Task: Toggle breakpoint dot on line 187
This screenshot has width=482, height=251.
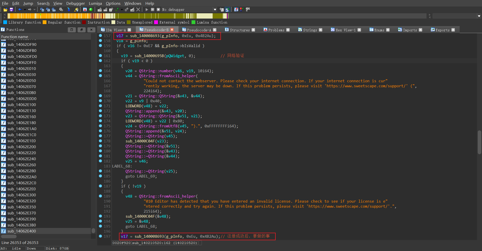Action: (100, 186)
